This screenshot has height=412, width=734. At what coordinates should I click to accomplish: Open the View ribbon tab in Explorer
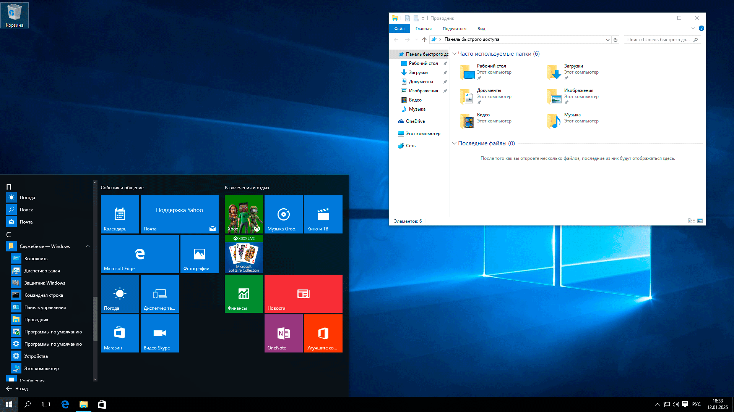coord(481,29)
